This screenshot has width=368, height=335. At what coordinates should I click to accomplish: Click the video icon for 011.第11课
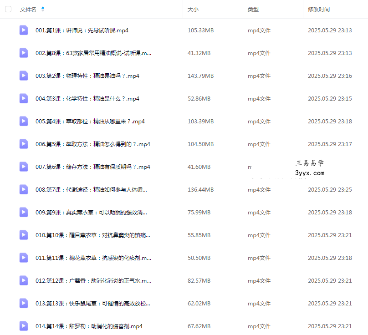pyautogui.click(x=24, y=258)
